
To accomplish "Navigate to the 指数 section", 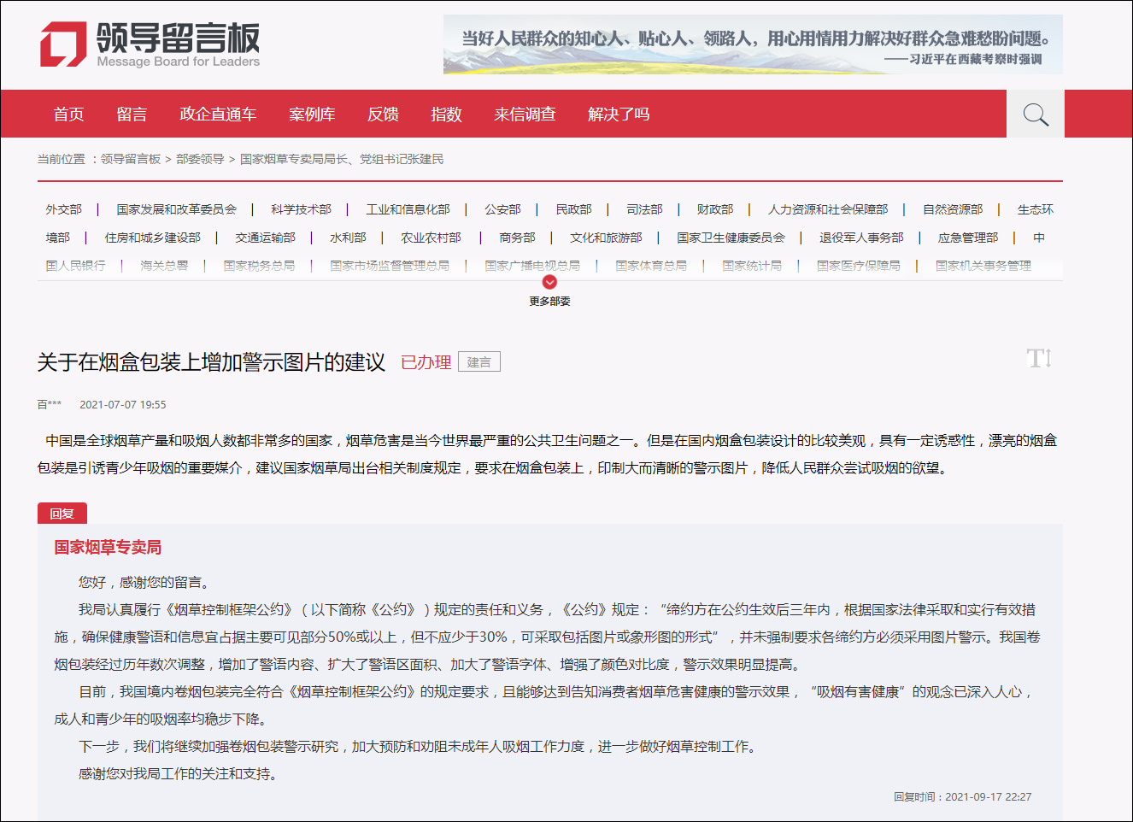I will click(x=443, y=114).
